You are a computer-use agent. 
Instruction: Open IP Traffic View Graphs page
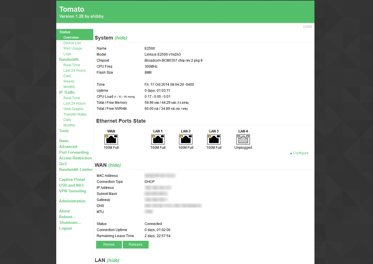coord(73,109)
